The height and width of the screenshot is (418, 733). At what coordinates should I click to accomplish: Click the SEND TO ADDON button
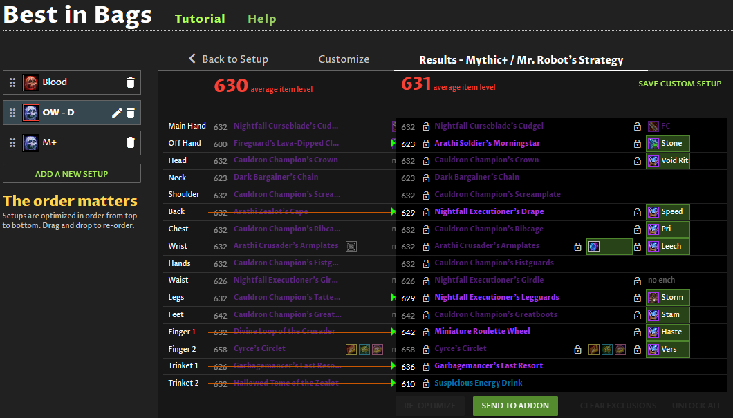tap(515, 406)
